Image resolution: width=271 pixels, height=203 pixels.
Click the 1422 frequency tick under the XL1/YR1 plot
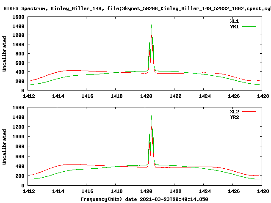[x=175, y=96]
